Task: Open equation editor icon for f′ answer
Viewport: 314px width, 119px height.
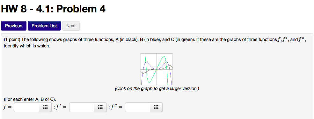Action: pyautogui.click(x=100, y=107)
